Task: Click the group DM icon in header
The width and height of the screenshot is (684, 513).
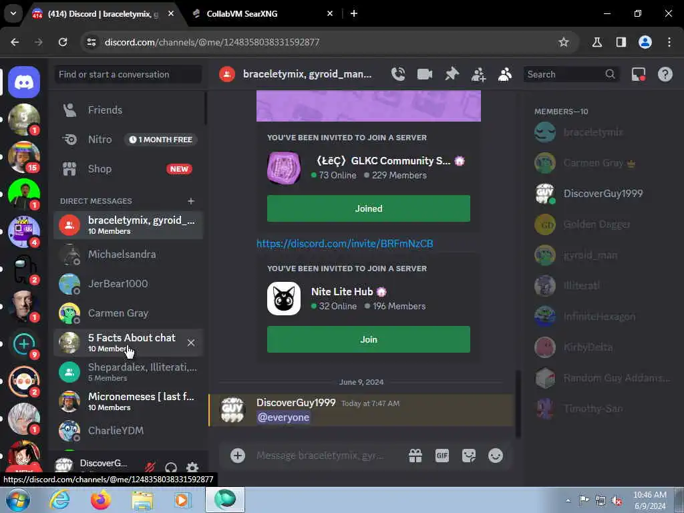Action: click(x=227, y=74)
